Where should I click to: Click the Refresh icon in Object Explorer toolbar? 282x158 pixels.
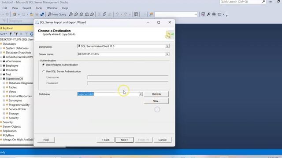tap(32, 34)
